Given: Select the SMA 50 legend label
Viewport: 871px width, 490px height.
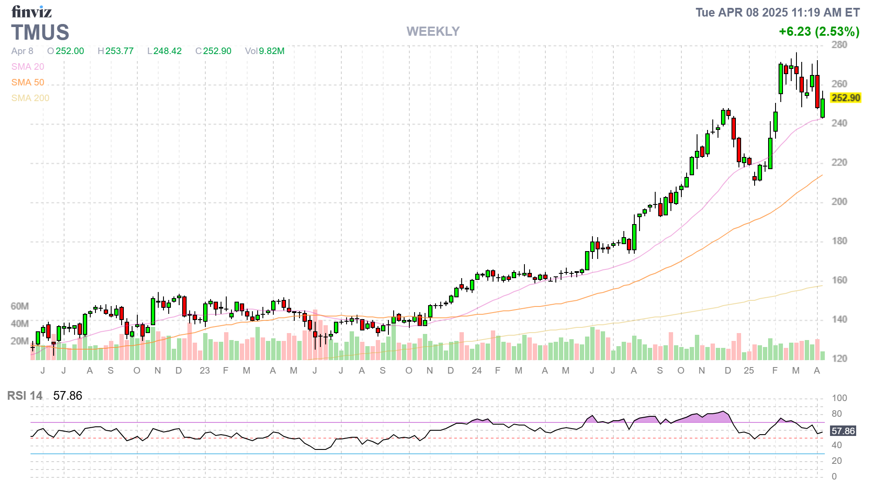Looking at the screenshot, I should (x=27, y=82).
